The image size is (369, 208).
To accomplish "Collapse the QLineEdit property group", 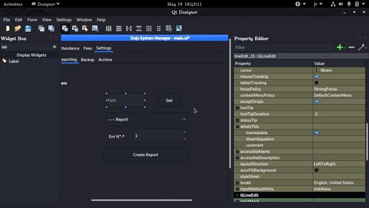I will click(x=237, y=195).
